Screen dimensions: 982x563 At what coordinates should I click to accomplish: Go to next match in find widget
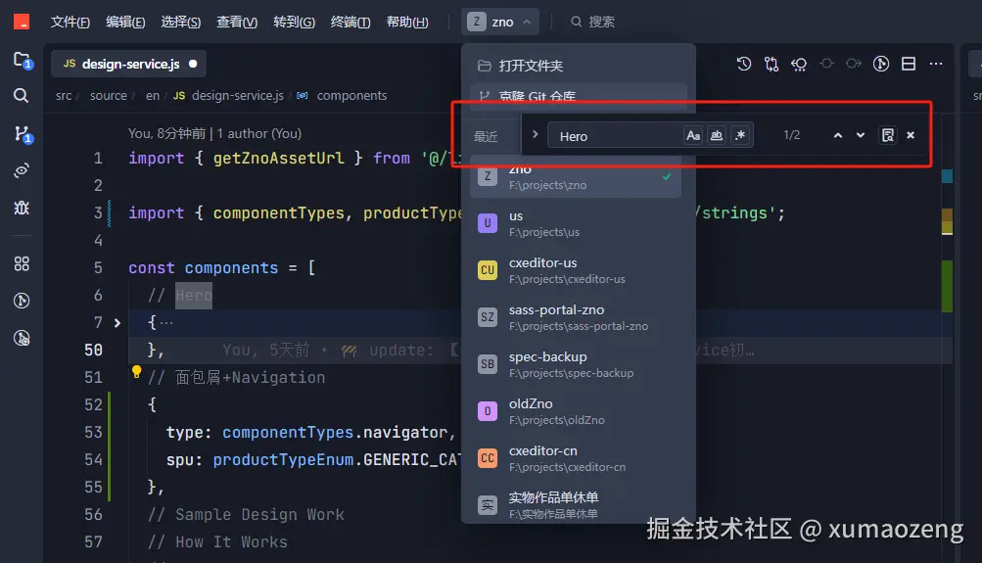pos(861,135)
